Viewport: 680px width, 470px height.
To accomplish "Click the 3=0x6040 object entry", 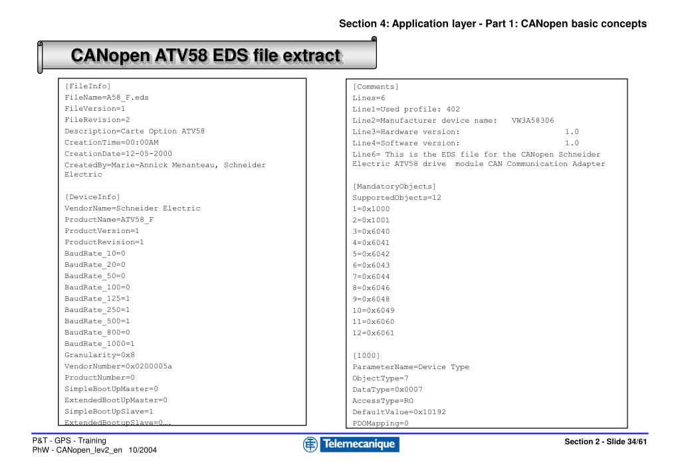I will tap(371, 231).
